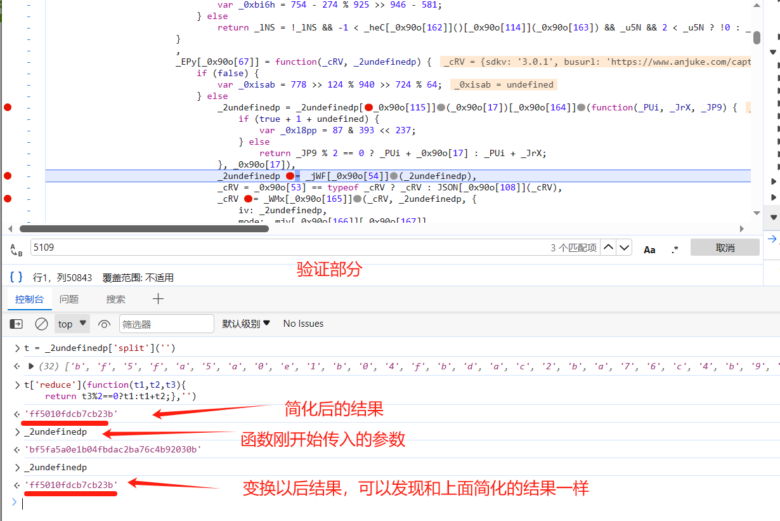
Task: Toggle red inline breakpoint before _0x90o[115]
Action: 368,107
